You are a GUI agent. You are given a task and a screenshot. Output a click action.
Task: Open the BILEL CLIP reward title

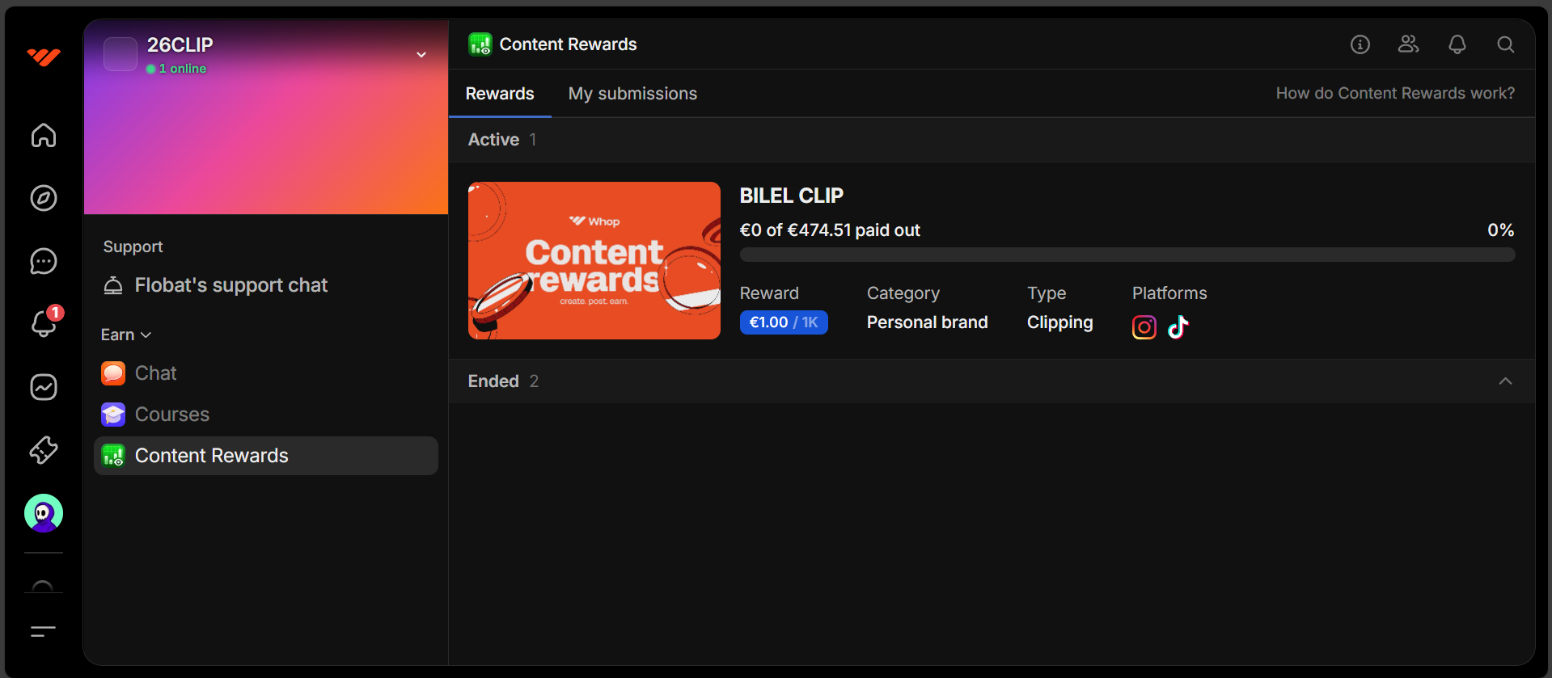tap(792, 196)
